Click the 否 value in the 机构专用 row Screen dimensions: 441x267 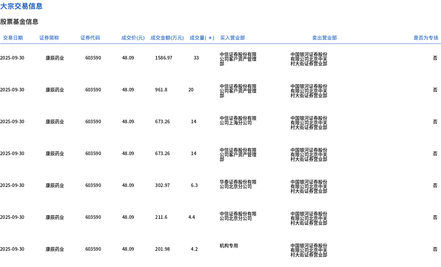435,249
